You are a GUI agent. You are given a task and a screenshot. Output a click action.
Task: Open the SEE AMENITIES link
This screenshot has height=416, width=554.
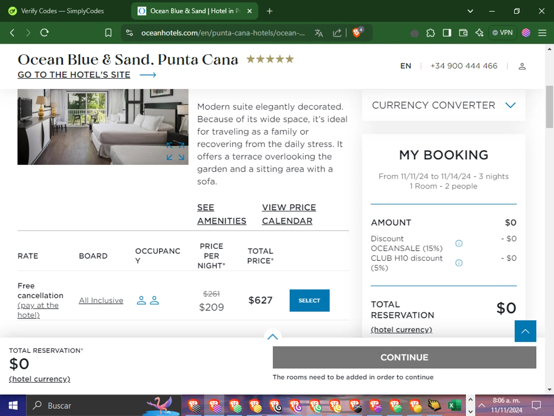(x=222, y=214)
